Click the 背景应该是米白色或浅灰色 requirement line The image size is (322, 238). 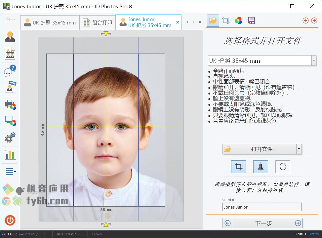click(245, 121)
